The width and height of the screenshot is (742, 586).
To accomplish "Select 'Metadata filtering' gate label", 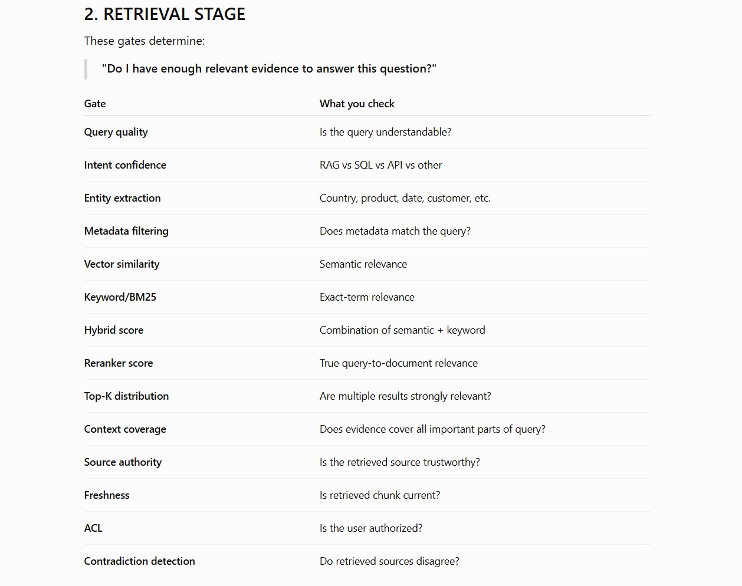I will point(126,231).
